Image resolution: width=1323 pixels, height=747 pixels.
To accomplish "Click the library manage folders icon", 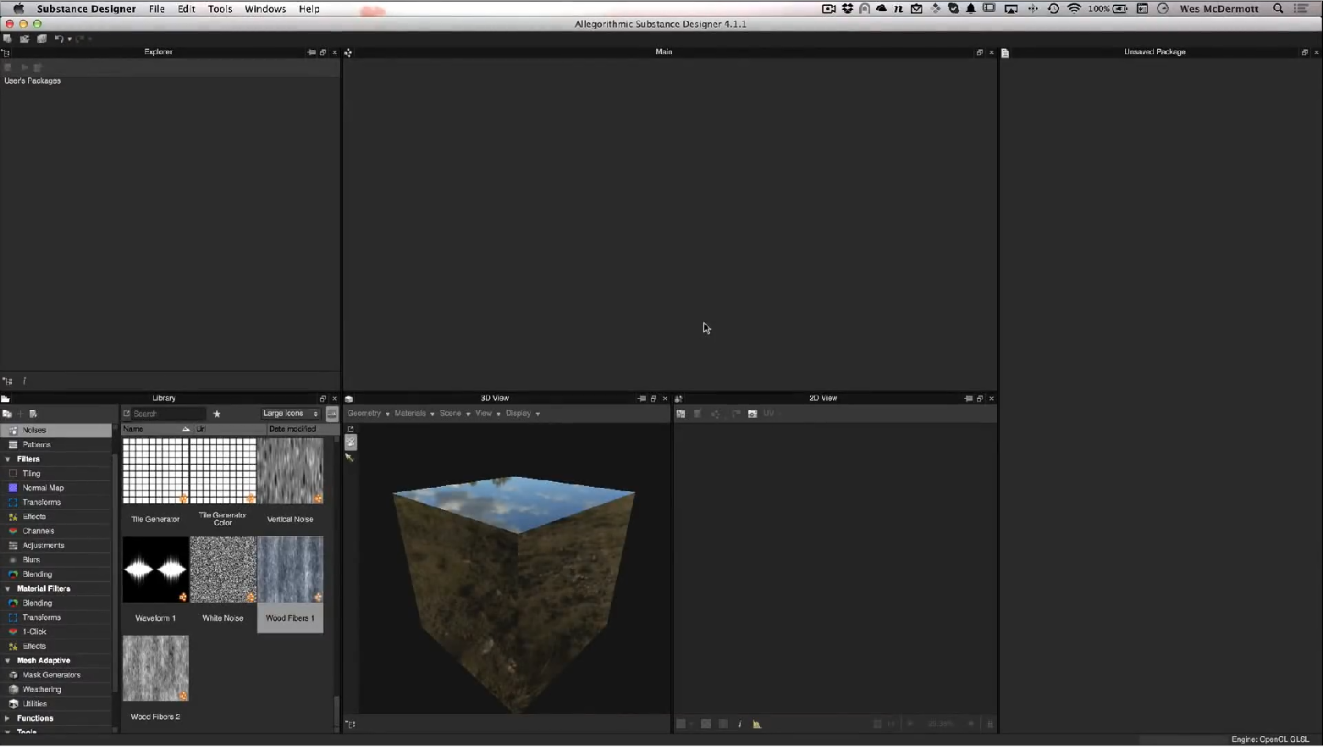I will (x=7, y=414).
